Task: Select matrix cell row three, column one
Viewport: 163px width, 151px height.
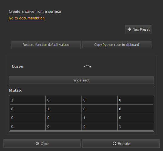Action: click(x=28, y=118)
